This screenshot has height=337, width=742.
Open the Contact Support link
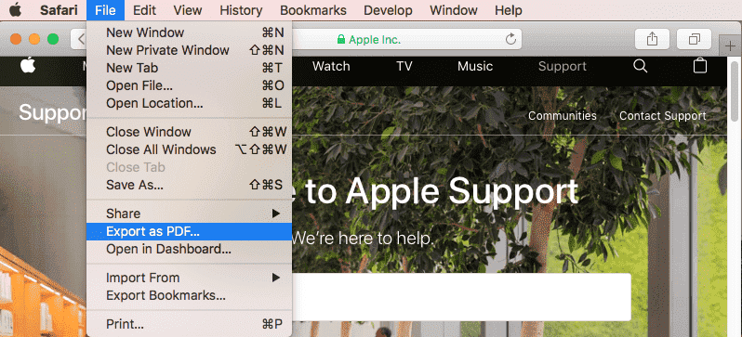(662, 116)
